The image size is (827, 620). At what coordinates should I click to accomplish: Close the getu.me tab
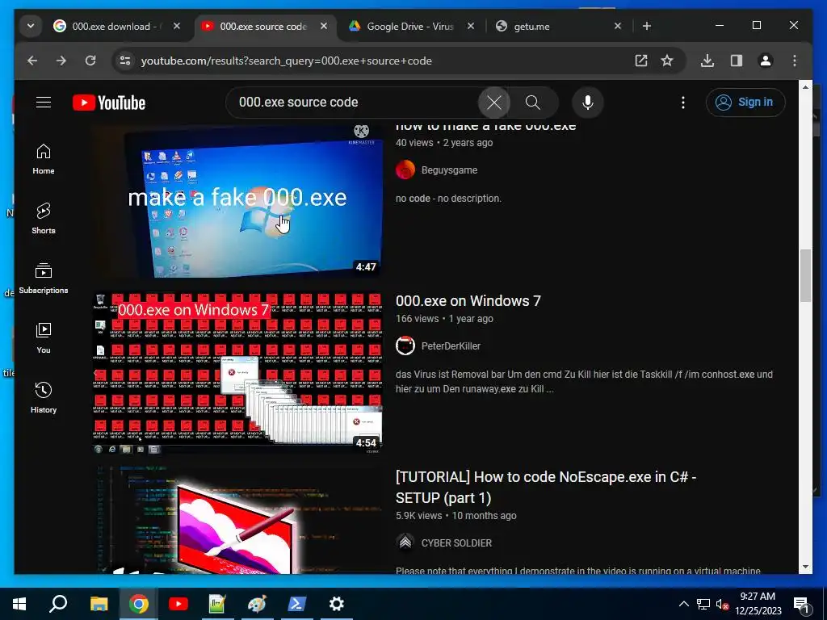(618, 26)
